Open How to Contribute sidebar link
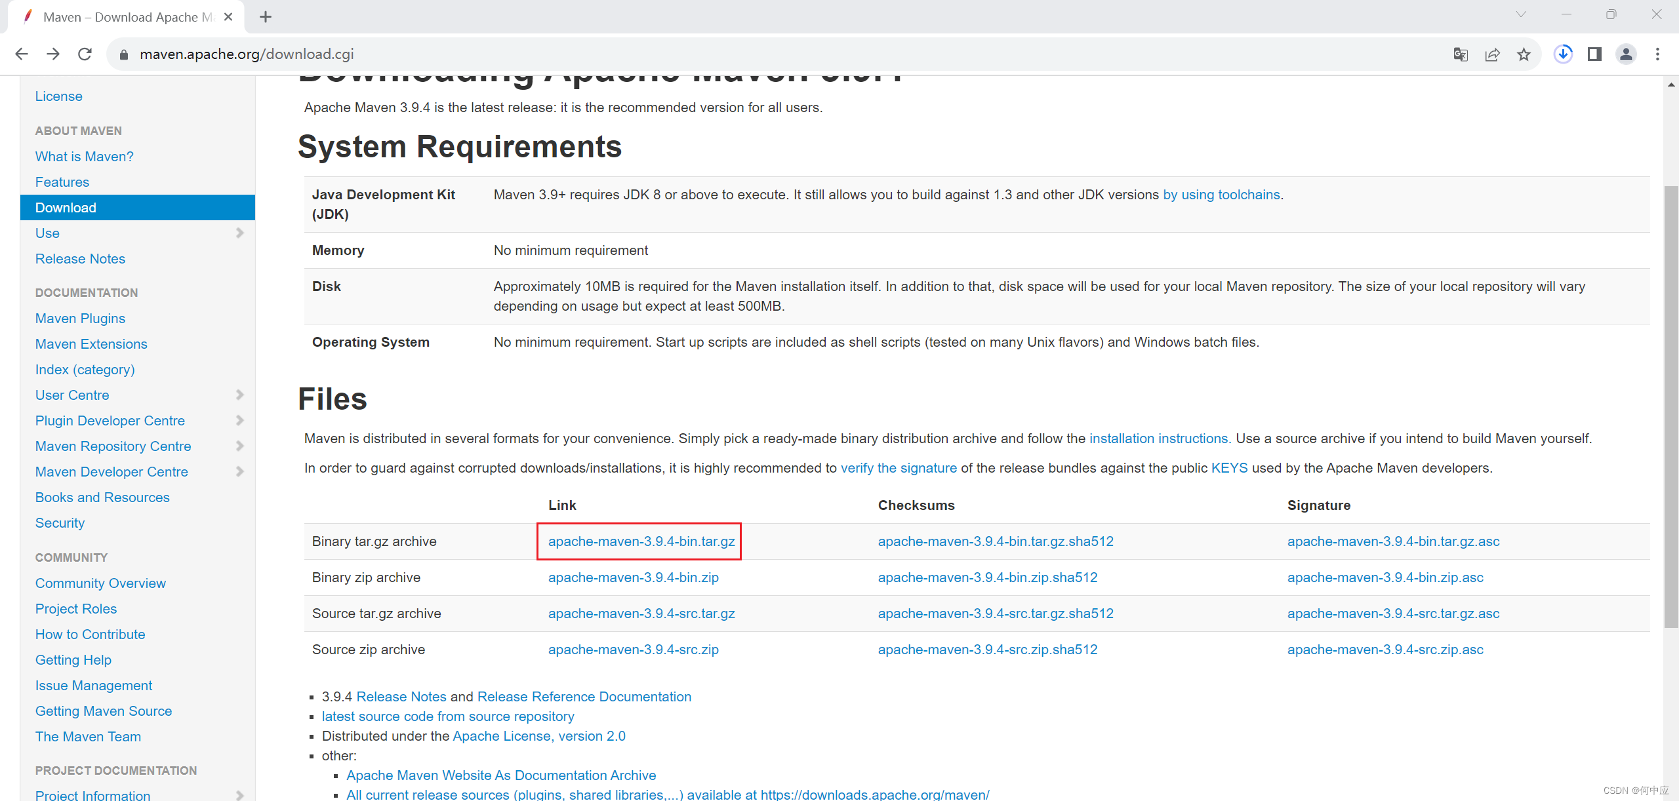The width and height of the screenshot is (1679, 801). pyautogui.click(x=91, y=635)
